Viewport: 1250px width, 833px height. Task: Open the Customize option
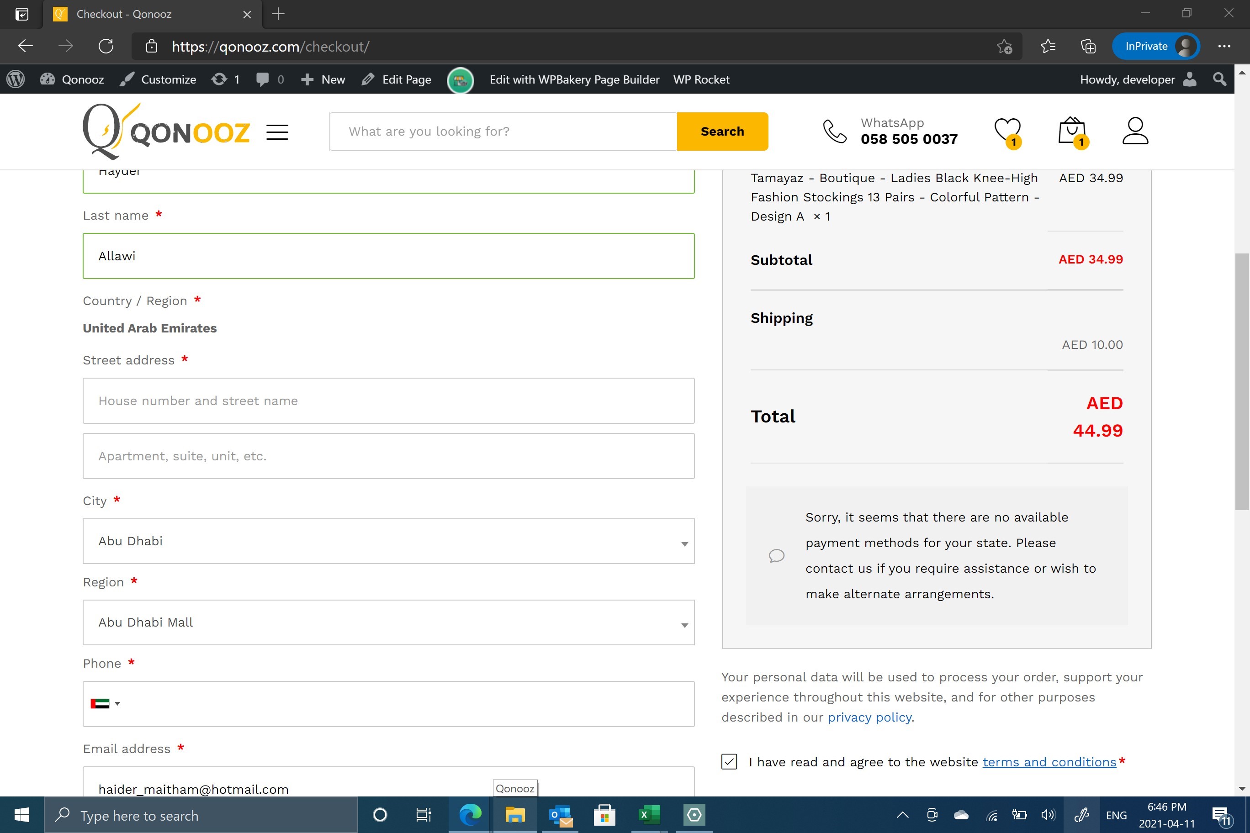point(158,79)
